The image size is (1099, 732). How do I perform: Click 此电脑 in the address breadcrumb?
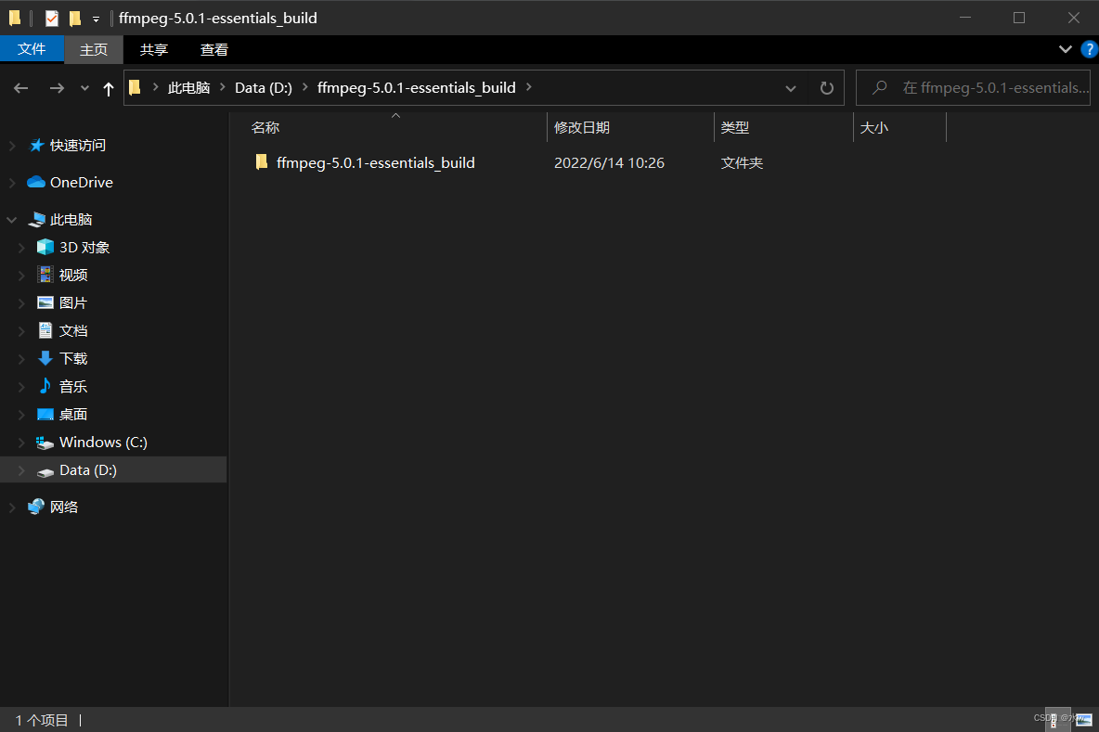[188, 87]
